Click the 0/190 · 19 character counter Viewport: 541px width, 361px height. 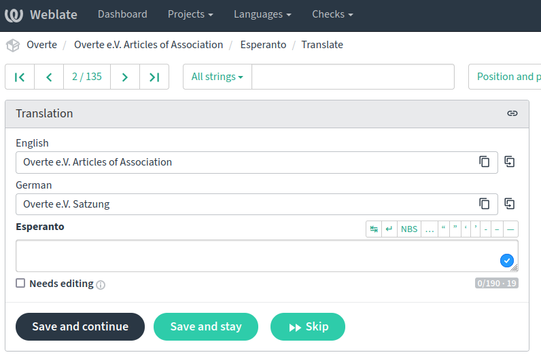pos(497,283)
